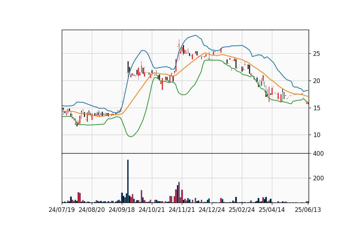Click the 25/06/13 date label
This screenshot has height=247, width=343.
[308, 210]
